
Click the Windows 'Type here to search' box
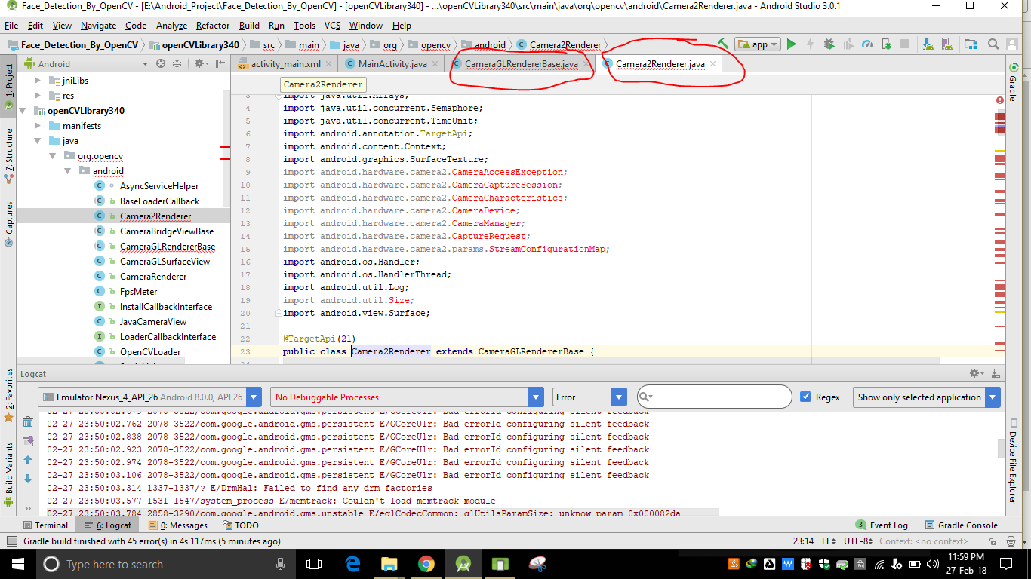(x=166, y=564)
